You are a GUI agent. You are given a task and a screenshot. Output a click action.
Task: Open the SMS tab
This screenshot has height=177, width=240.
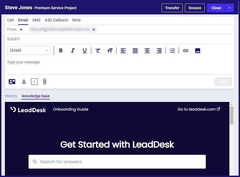pos(36,20)
